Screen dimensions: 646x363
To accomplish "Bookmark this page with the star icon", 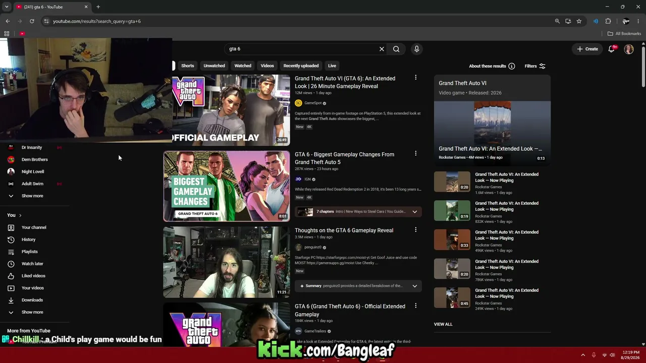I will point(579,21).
